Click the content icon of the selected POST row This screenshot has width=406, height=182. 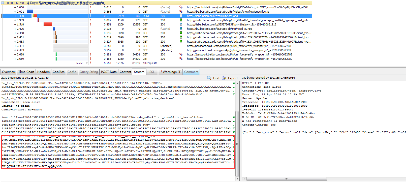tap(181, 16)
